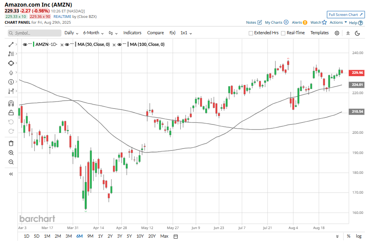
Task: Toggle log scale on the chart
Action: point(359,236)
